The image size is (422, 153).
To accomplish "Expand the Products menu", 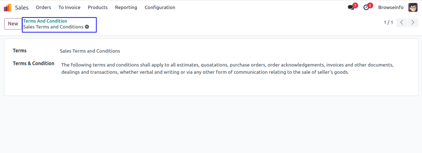I will coord(98,7).
